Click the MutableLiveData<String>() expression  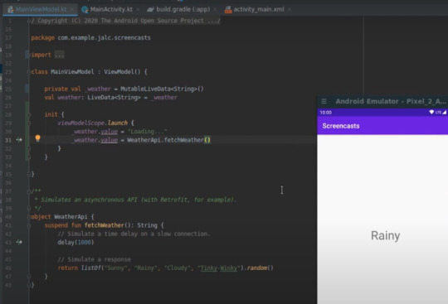tap(162, 89)
